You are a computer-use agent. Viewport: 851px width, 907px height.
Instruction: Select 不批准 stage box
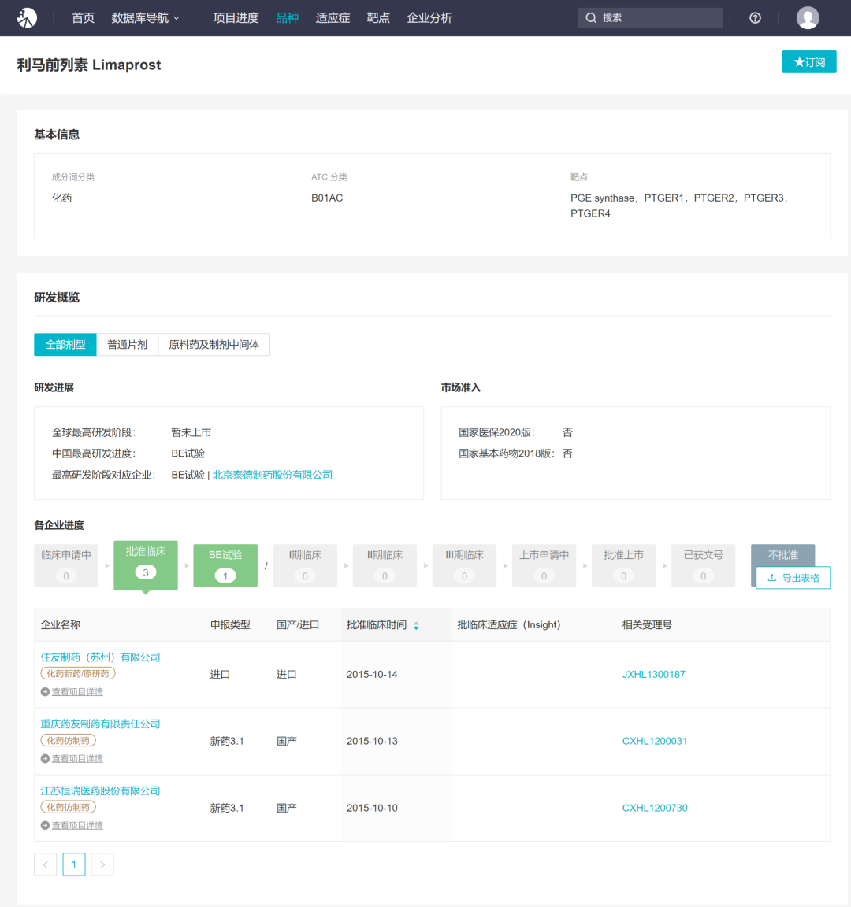(782, 555)
